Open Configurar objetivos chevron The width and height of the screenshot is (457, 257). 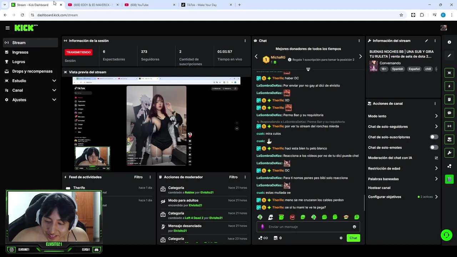click(x=436, y=197)
